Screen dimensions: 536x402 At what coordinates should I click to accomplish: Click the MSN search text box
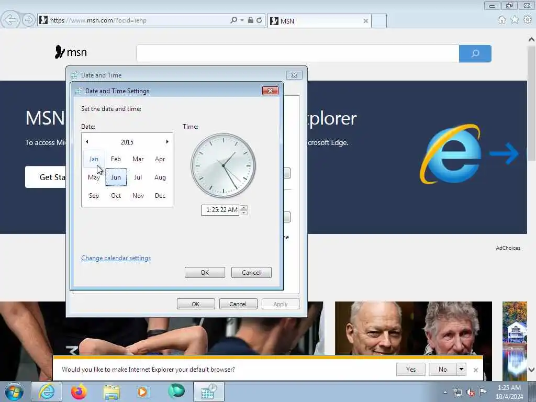pyautogui.click(x=297, y=53)
